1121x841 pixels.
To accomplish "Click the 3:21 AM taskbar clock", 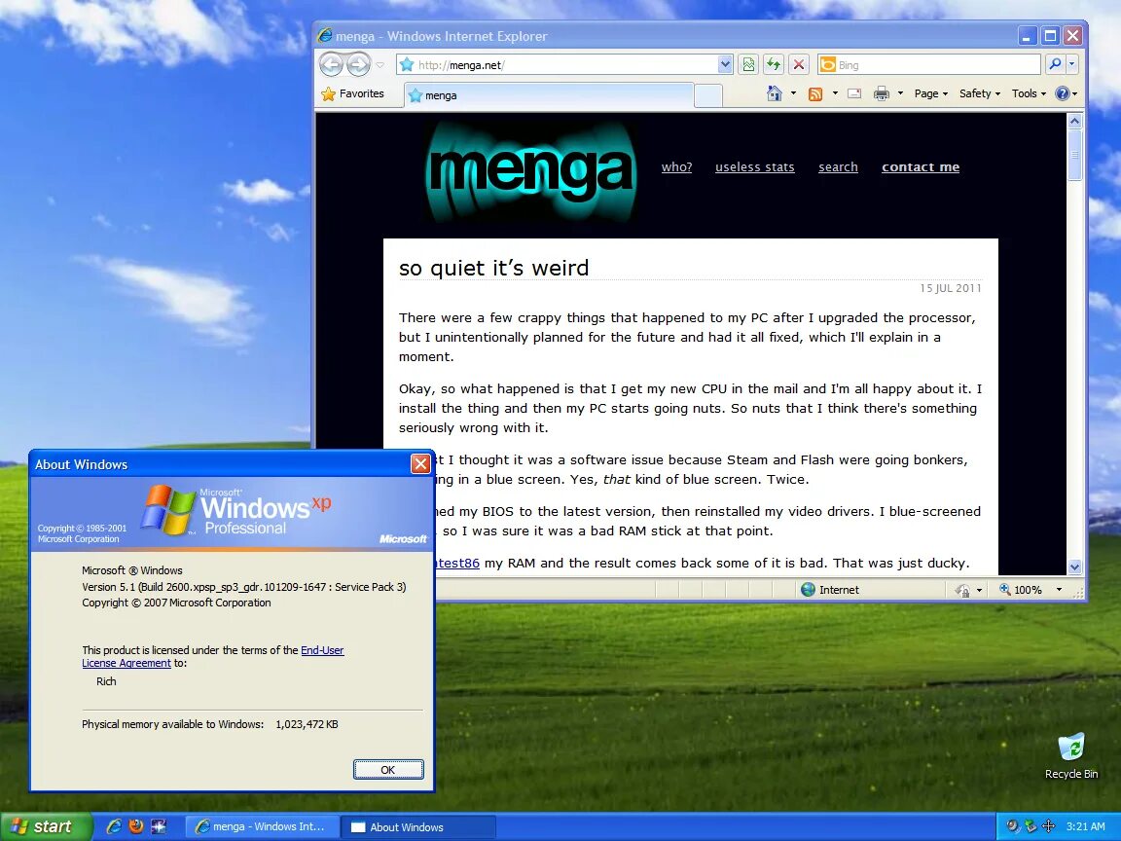I will click(x=1085, y=826).
